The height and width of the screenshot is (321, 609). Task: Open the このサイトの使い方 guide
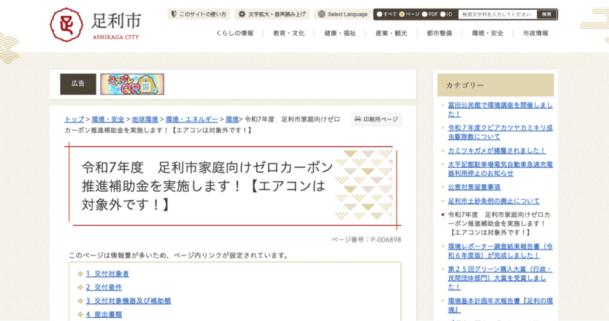[198, 14]
